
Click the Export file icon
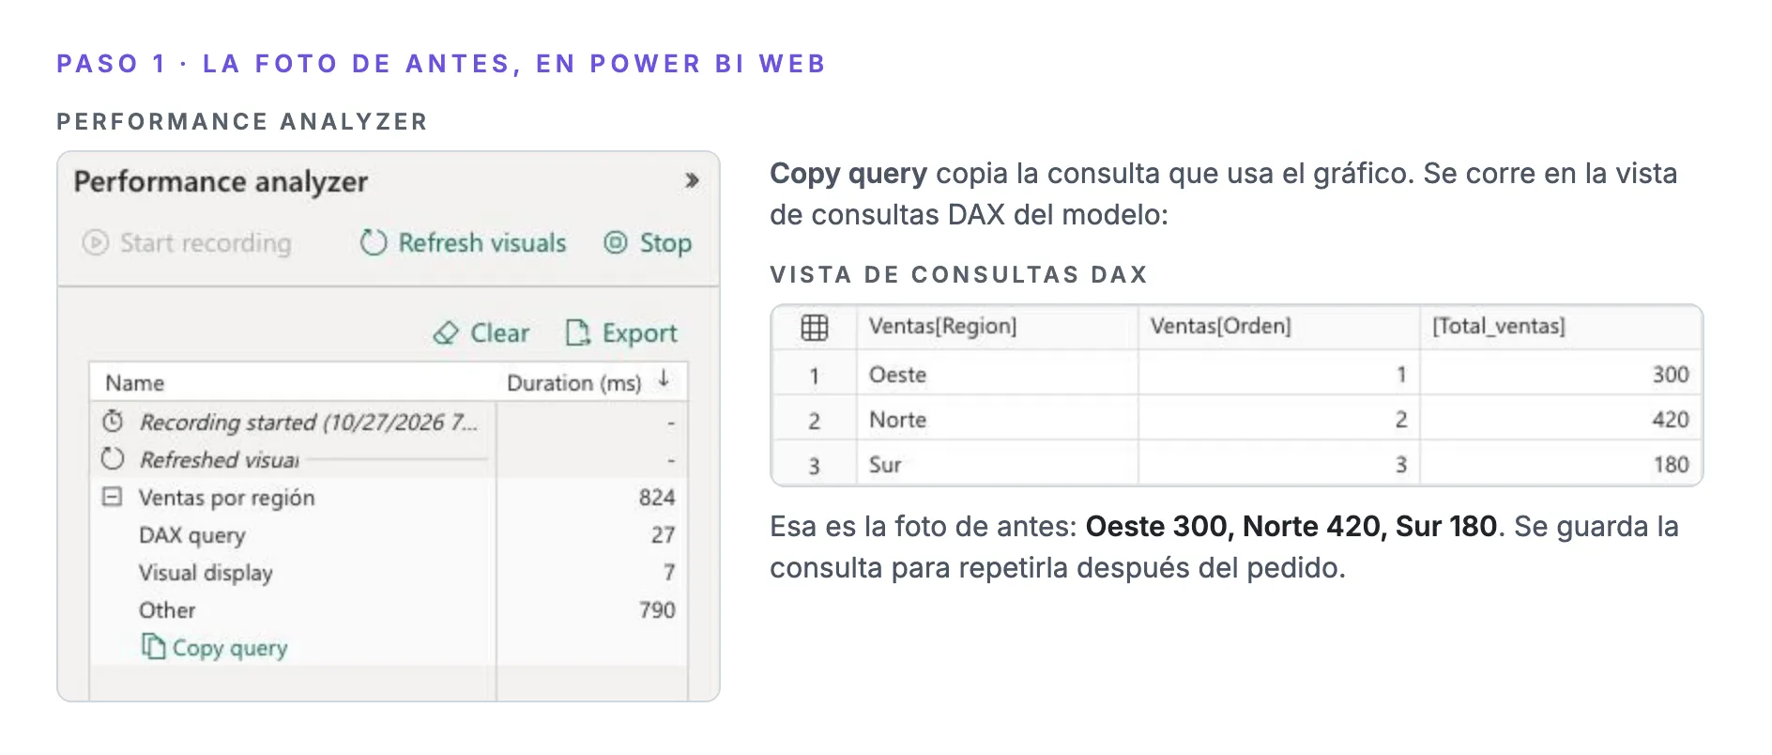577,332
